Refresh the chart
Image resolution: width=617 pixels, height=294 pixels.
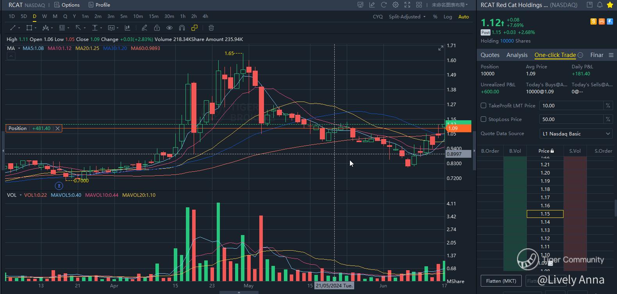pyautogui.click(x=384, y=5)
